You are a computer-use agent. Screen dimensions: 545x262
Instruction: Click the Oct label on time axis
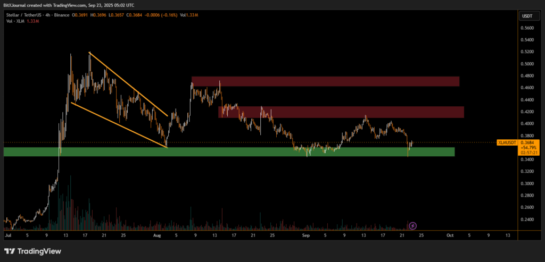pos(450,234)
